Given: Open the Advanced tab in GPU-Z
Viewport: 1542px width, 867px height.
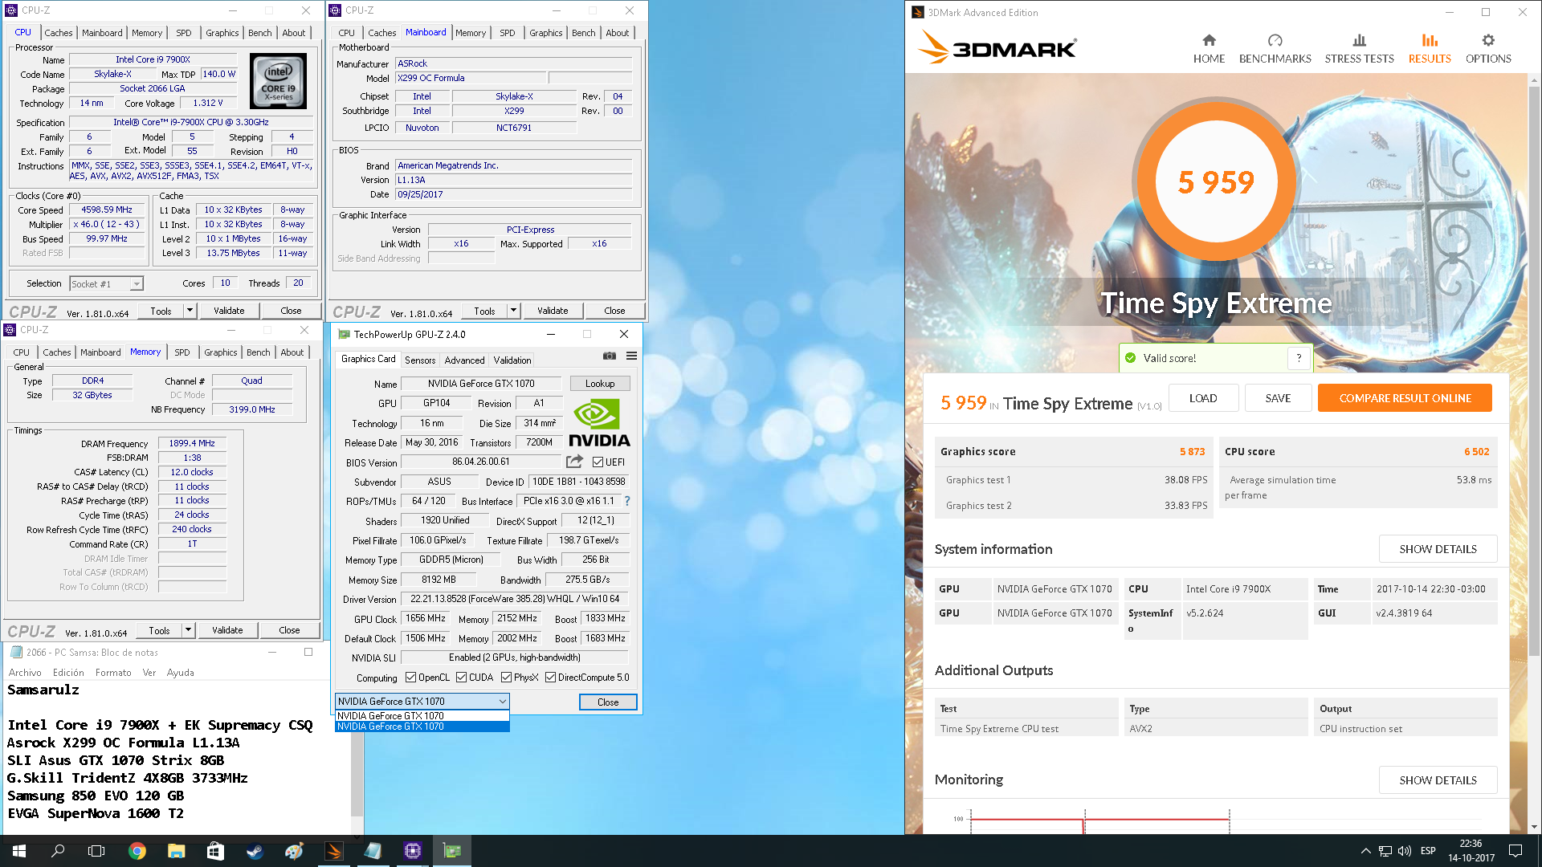Looking at the screenshot, I should pos(464,360).
